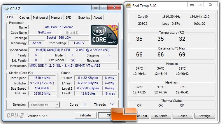
Task: Click the Level 3 '16-way' associativity value
Action: (x=110, y=93)
